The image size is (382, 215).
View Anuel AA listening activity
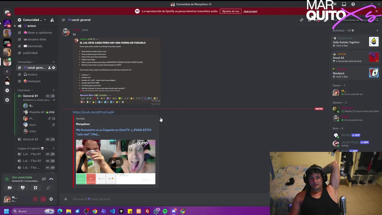(x=356, y=57)
